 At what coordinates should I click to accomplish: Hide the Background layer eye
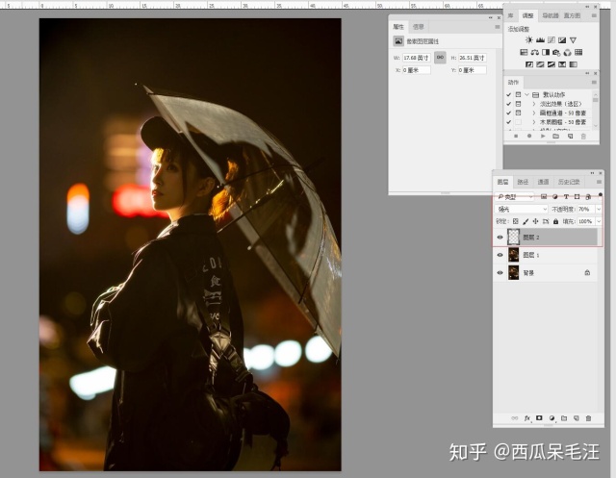pyautogui.click(x=500, y=273)
